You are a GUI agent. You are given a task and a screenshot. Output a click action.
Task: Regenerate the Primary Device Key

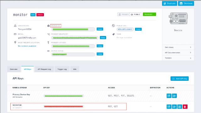coord(174,96)
